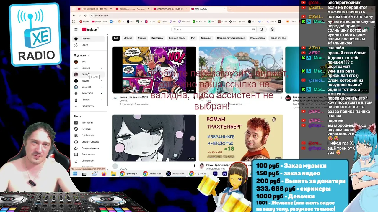Select the Новое для вас chip
The image size is (378, 212).
278,38
